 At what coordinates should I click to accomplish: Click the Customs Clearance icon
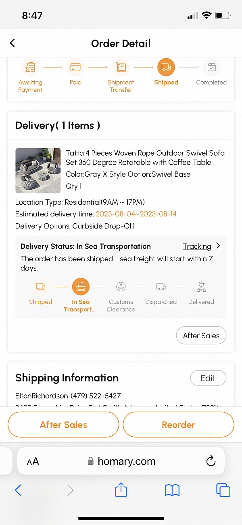(121, 286)
